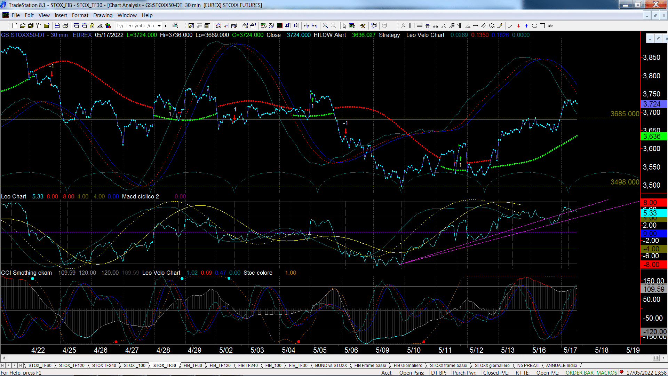Viewport: 668px width, 376px height.
Task: Select the horizontal double-arrow tool
Action: [x=476, y=26]
